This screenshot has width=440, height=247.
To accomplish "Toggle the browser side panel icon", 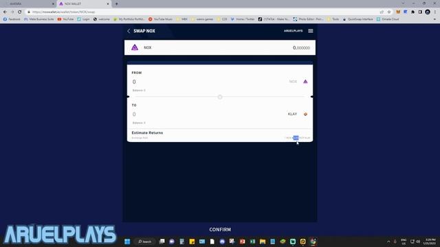I will (420, 12).
